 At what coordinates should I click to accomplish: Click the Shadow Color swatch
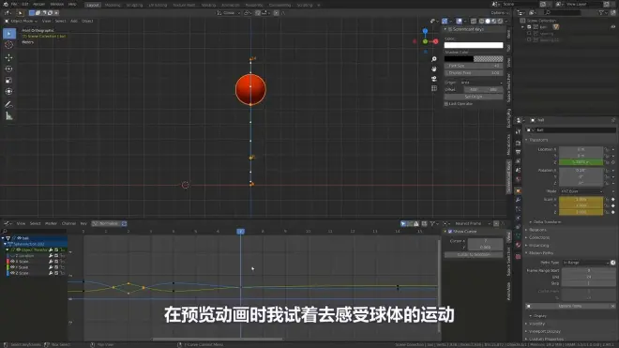click(474, 59)
